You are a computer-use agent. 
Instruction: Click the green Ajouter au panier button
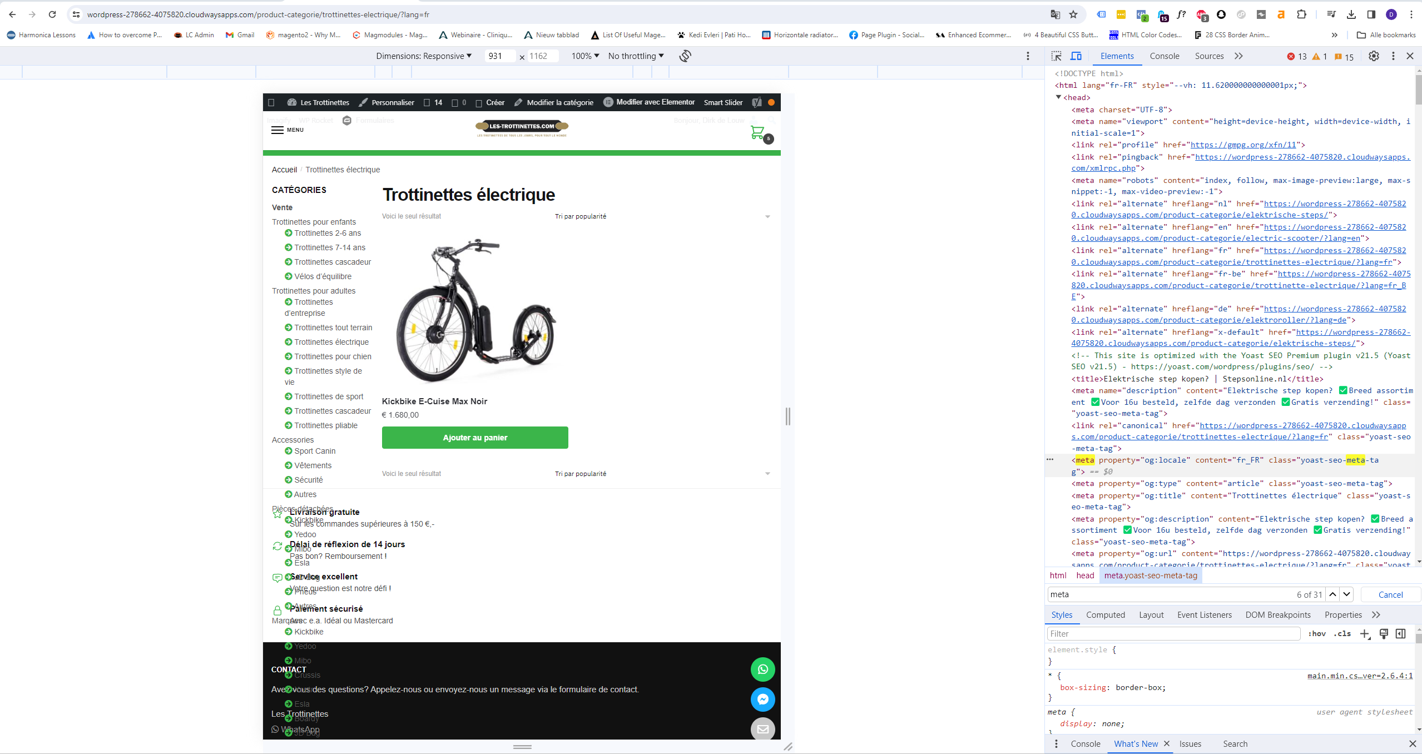tap(475, 438)
